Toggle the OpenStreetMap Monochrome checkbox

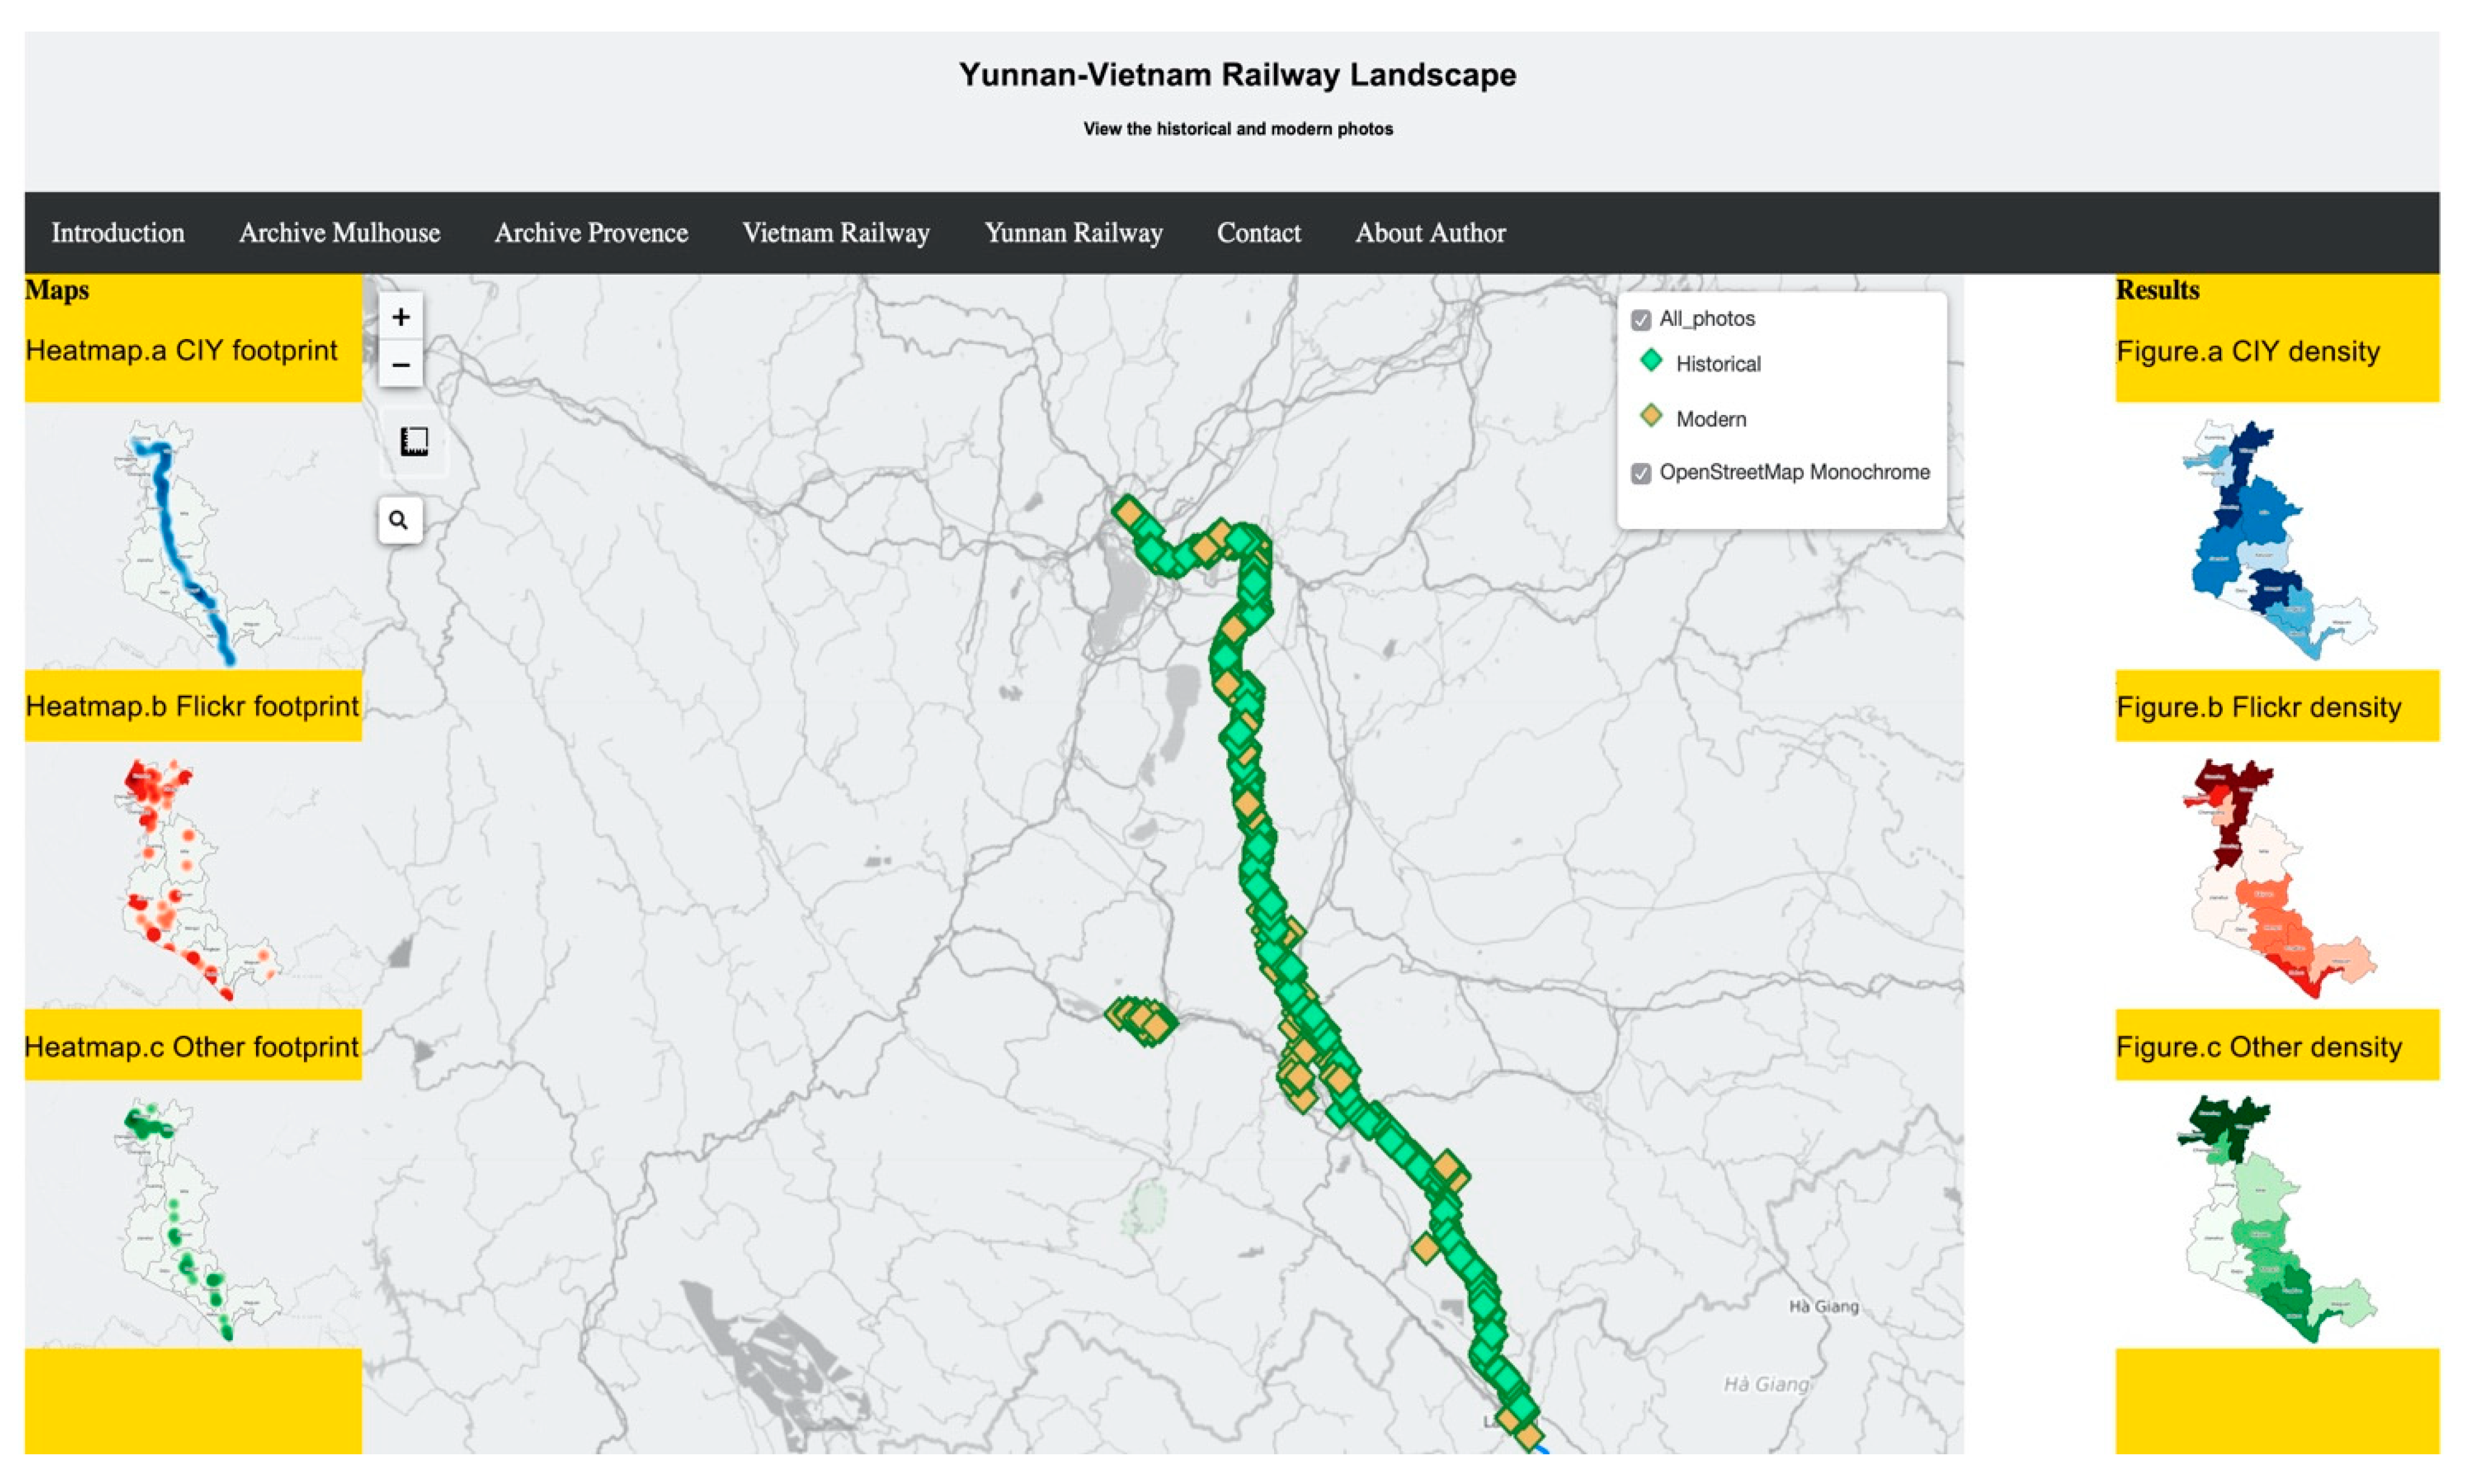[1640, 473]
